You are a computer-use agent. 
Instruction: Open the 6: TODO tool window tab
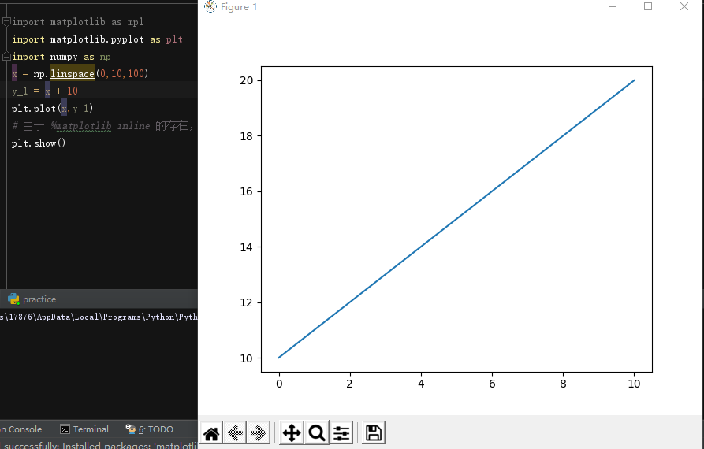point(150,429)
